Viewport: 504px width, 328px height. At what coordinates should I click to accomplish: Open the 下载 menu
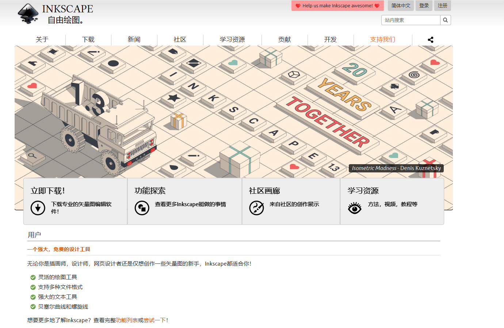pos(88,39)
